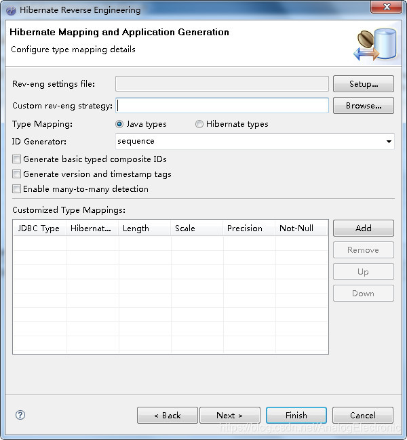Click the Length column header
Image resolution: width=407 pixels, height=440 pixels.
coord(144,228)
